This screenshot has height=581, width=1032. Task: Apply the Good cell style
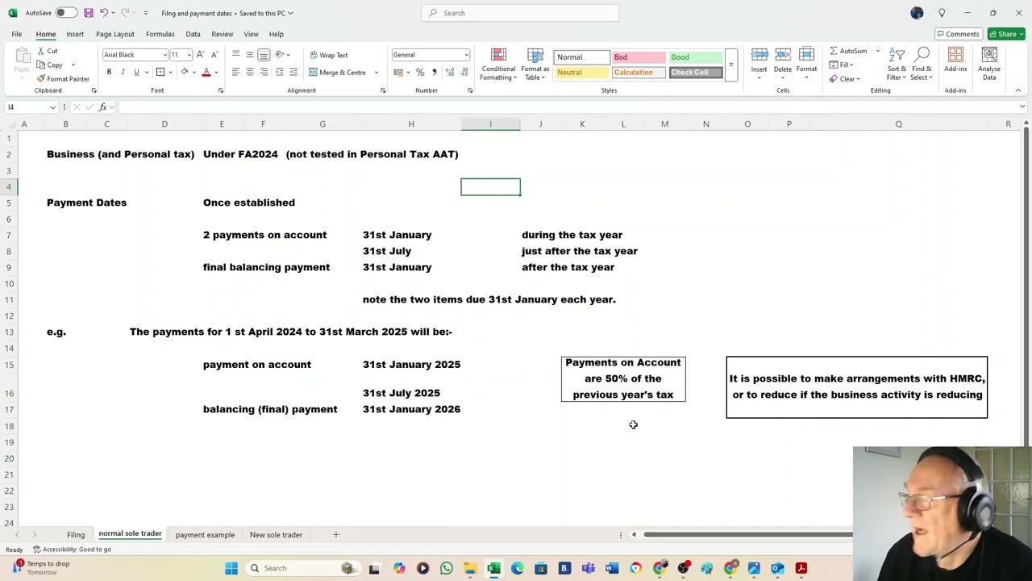click(x=696, y=57)
